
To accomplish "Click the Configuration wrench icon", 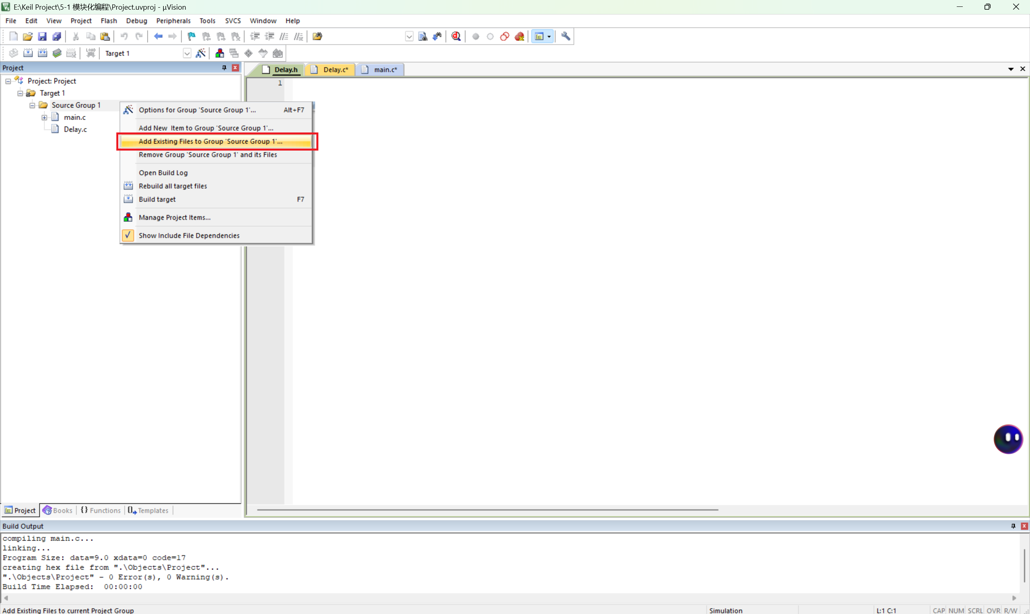I will click(x=566, y=36).
